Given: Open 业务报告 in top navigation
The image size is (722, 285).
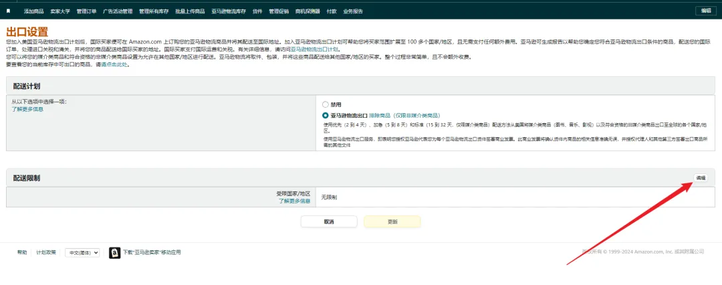Looking at the screenshot, I should 353,11.
